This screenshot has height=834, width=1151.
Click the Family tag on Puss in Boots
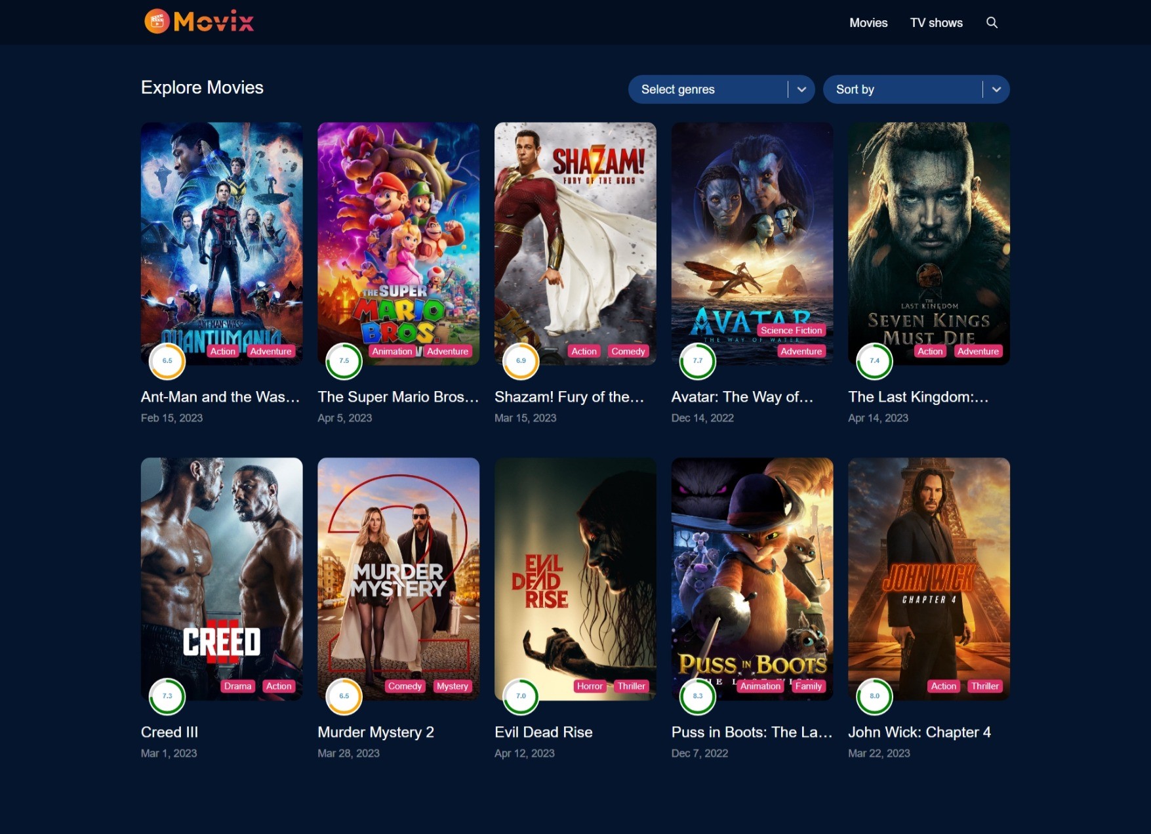[x=809, y=686]
